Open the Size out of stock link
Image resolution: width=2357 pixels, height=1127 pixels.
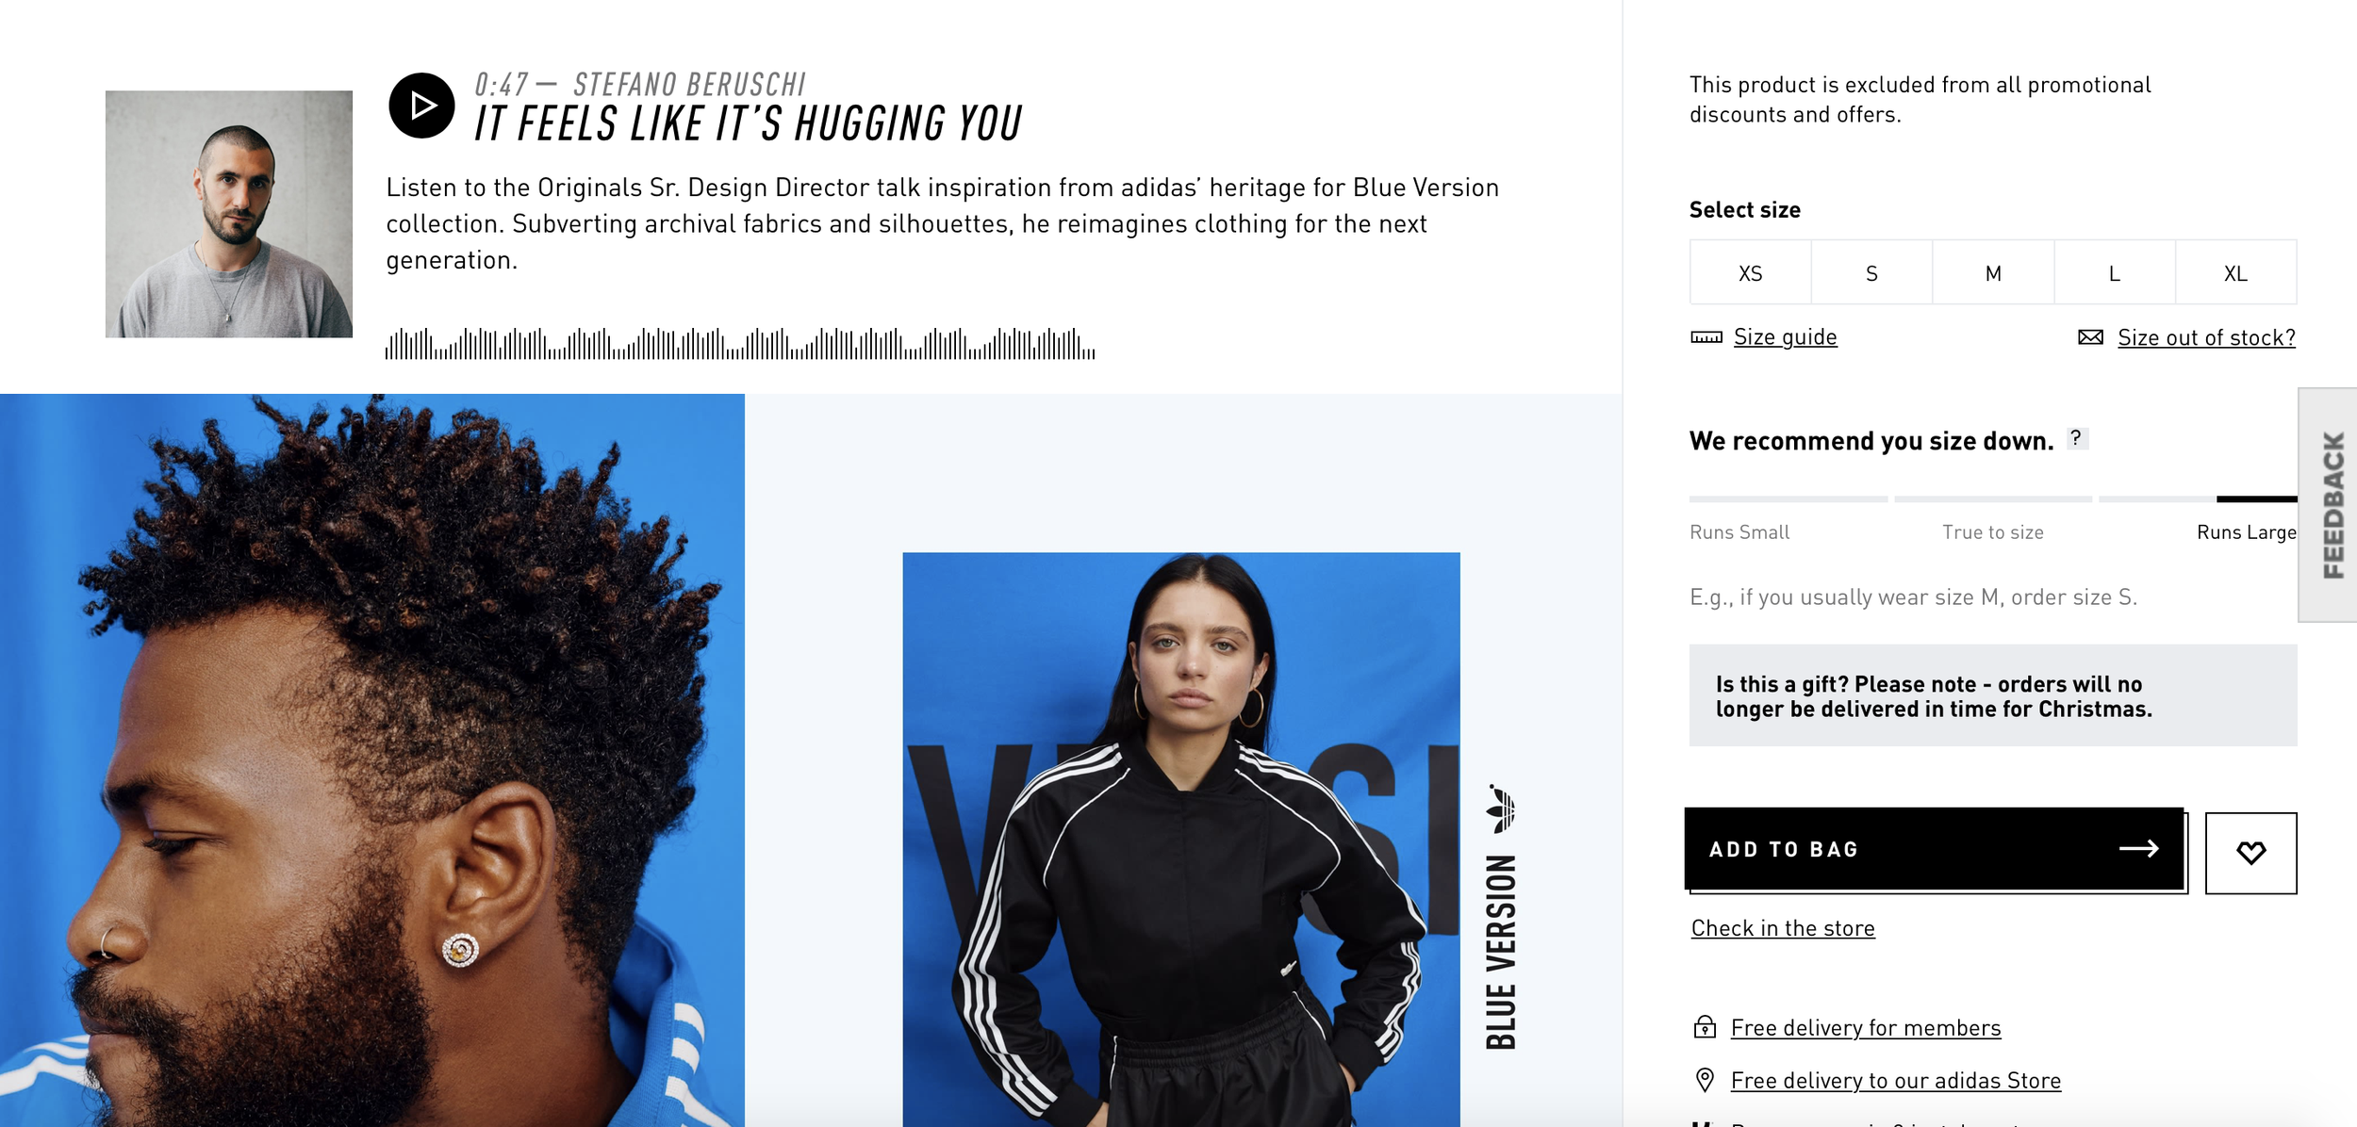pos(2206,337)
